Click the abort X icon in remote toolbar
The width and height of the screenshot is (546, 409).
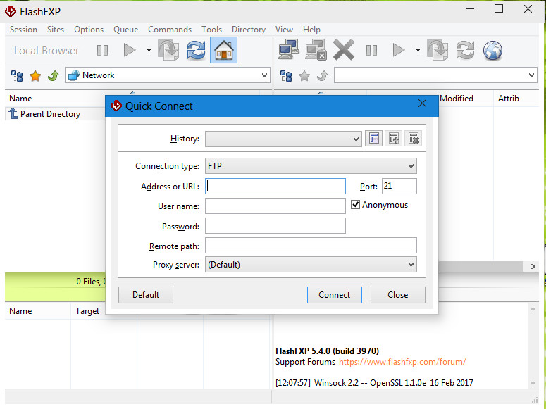344,50
